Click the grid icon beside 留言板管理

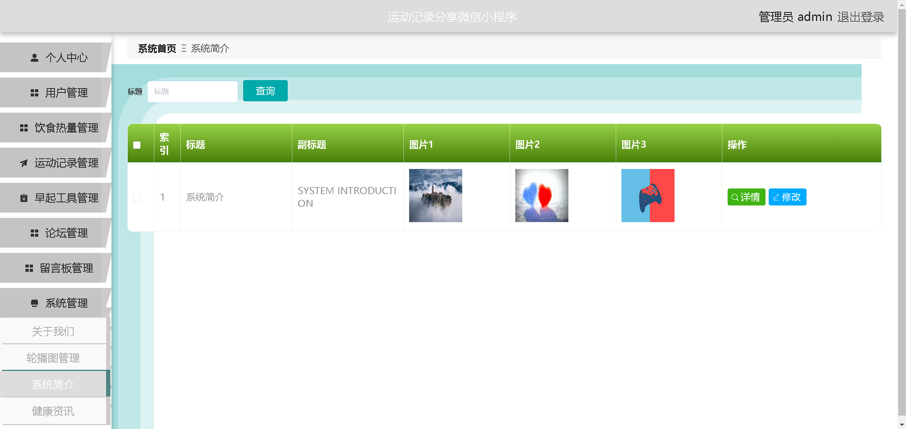pyautogui.click(x=29, y=268)
